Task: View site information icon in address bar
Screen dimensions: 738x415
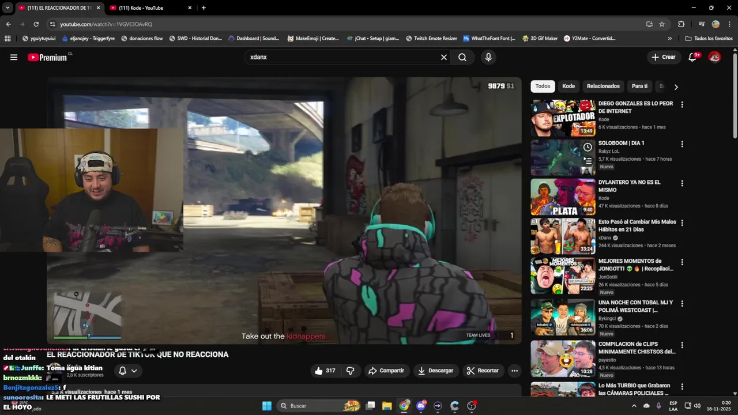Action: click(52, 24)
